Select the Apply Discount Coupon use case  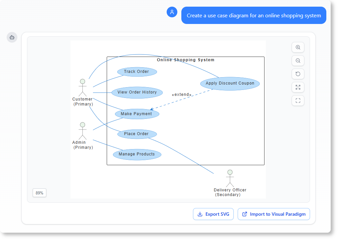tap(230, 83)
